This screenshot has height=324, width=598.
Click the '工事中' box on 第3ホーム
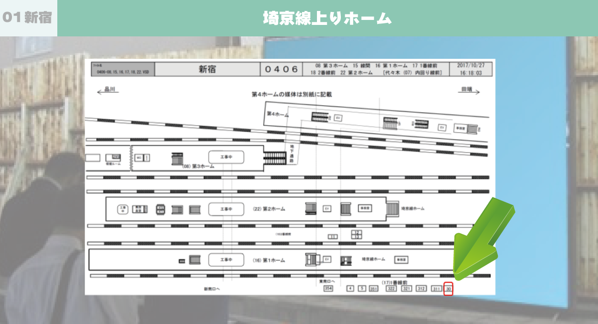point(226,157)
